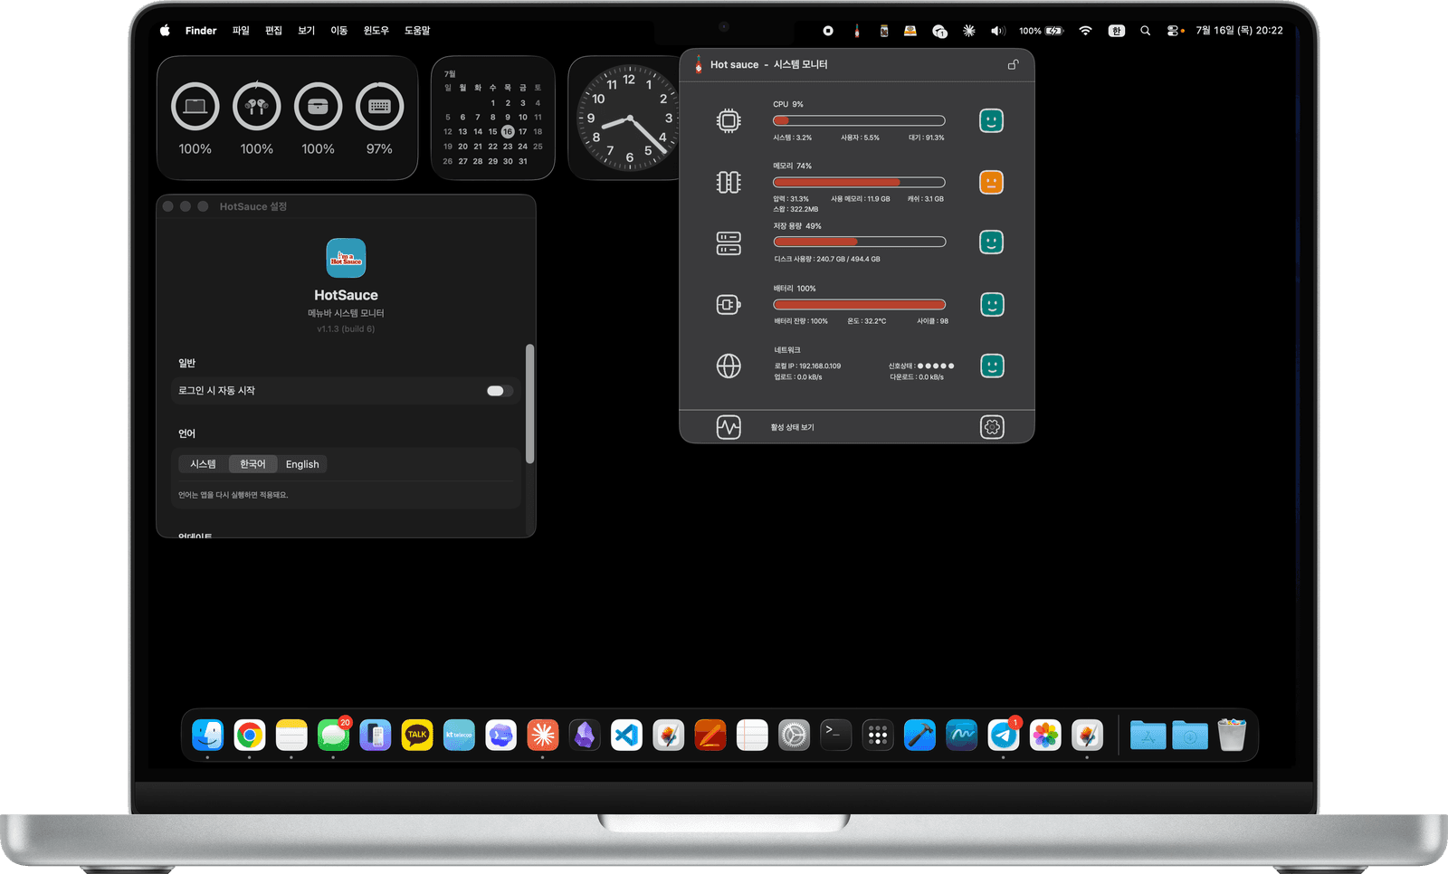Open Hot sauce settings gear icon
1448x874 pixels.
coord(992,427)
